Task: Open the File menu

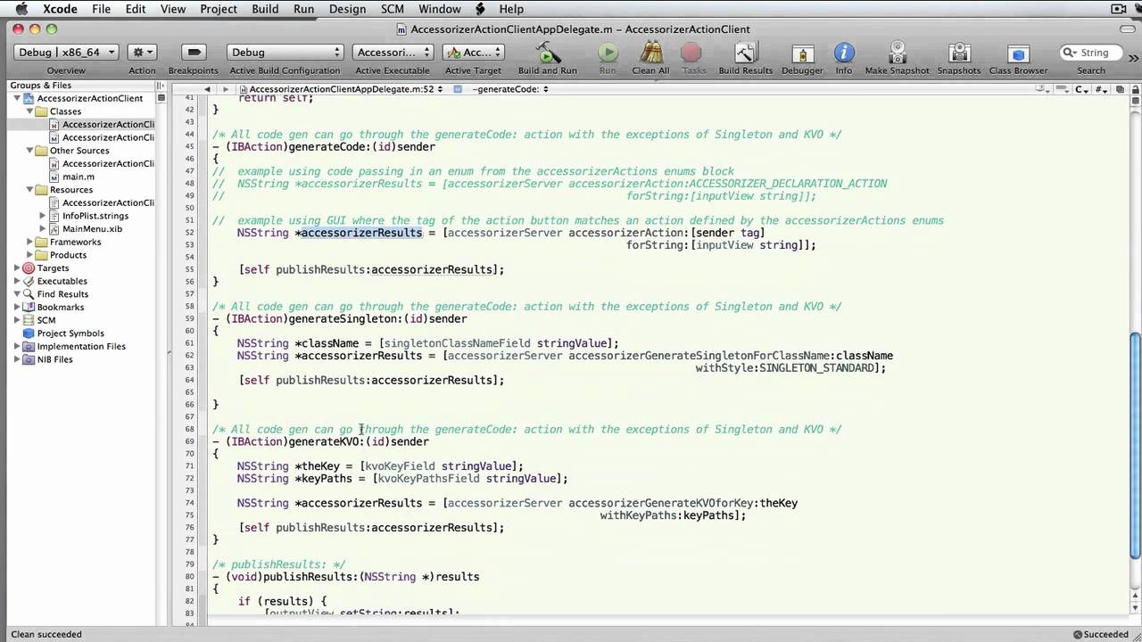Action: point(101,9)
